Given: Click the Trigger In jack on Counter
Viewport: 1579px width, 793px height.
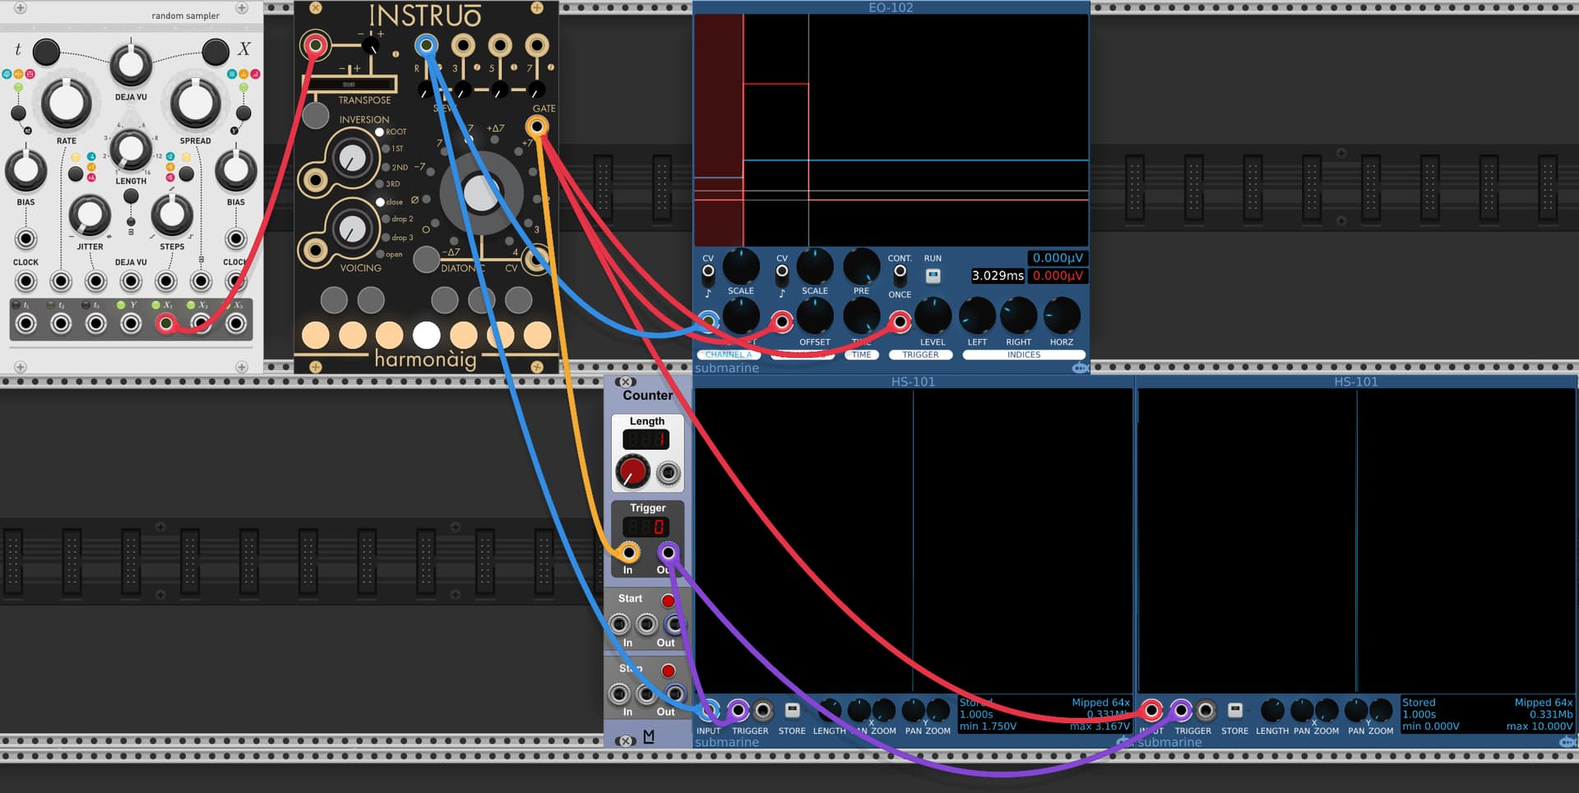Looking at the screenshot, I should pos(629,552).
